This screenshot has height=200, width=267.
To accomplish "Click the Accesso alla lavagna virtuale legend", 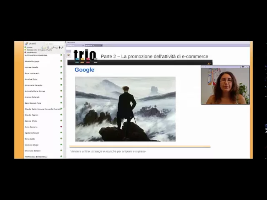I will point(38,50).
